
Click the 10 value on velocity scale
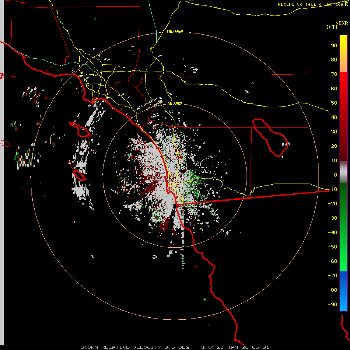(x=334, y=161)
